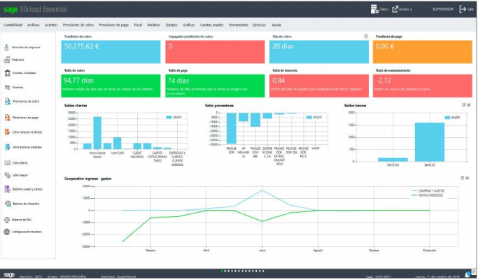Click the Sage logo in status bar
478x280 pixels.
tap(9, 275)
